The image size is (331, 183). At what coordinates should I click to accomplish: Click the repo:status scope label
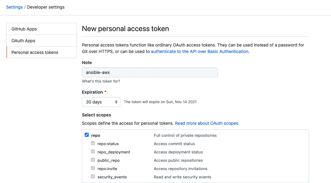point(108,144)
